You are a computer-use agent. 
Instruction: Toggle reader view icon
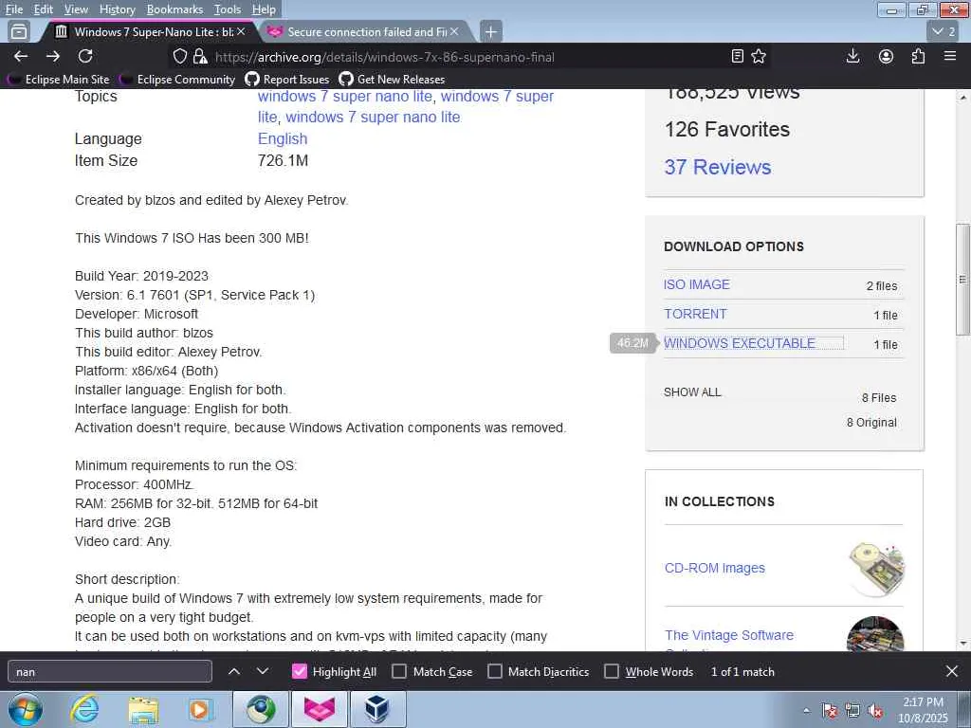click(737, 56)
